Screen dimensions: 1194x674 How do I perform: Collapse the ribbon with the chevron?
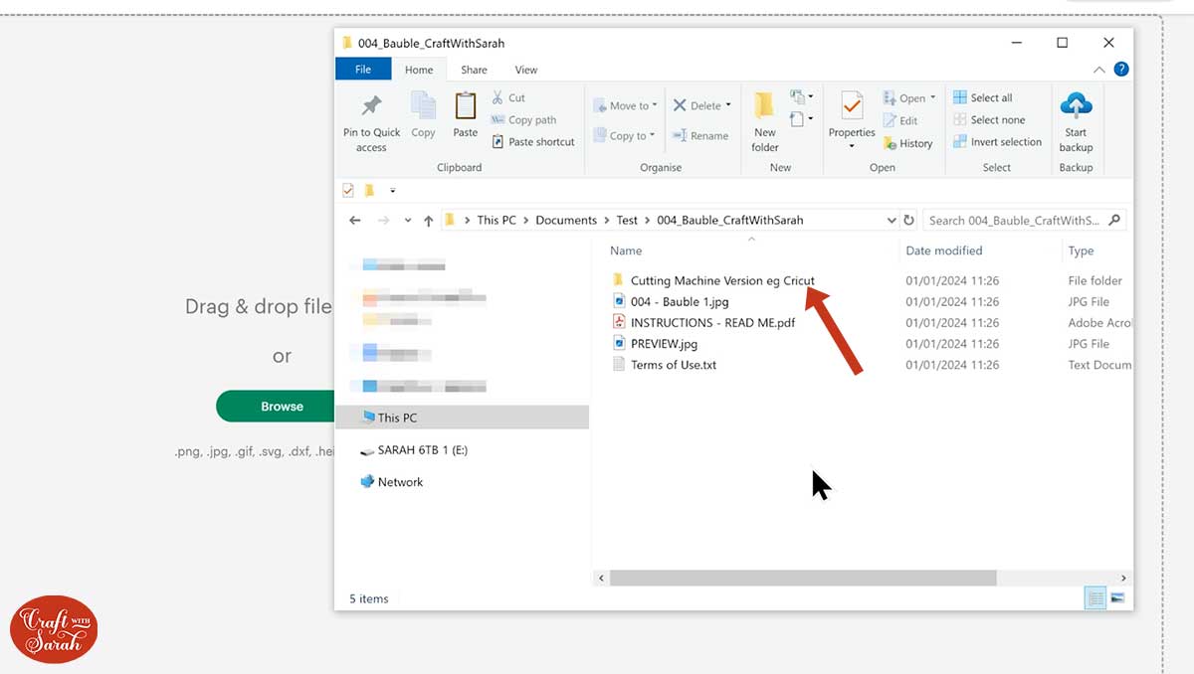point(1098,70)
